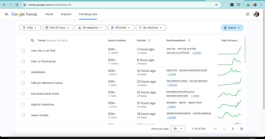Open the man city vs al-hilal trend graph

point(229,51)
